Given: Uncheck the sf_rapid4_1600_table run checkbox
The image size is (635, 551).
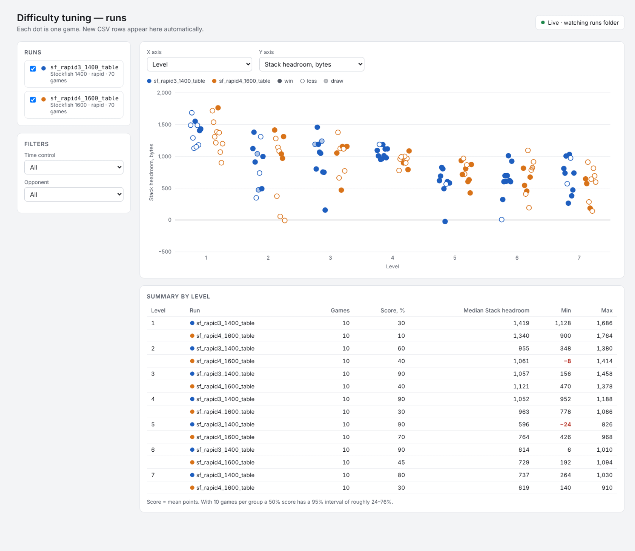Looking at the screenshot, I should pyautogui.click(x=33, y=100).
